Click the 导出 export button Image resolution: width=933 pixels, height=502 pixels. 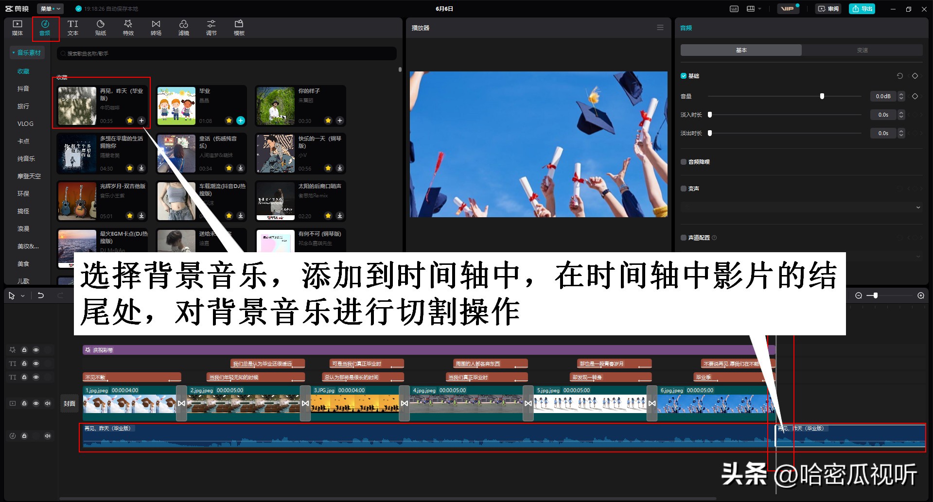862,8
